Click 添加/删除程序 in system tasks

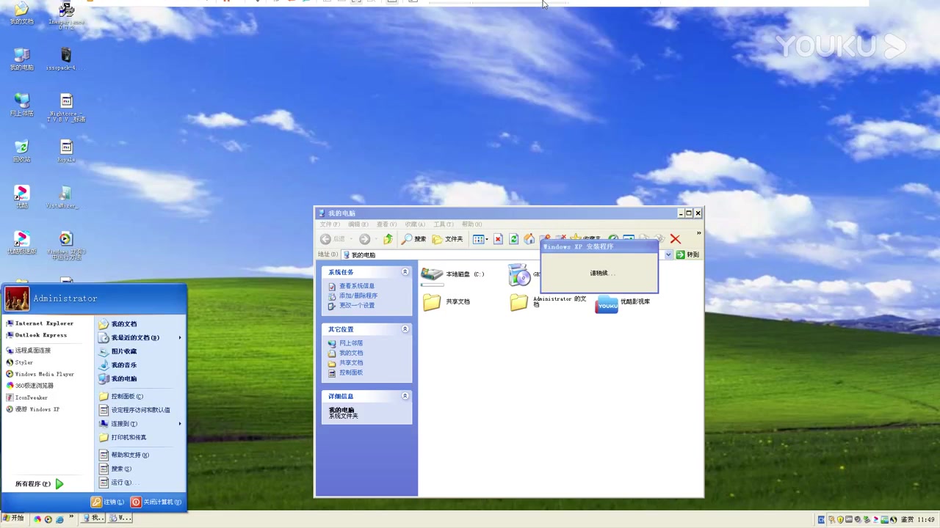click(x=358, y=295)
